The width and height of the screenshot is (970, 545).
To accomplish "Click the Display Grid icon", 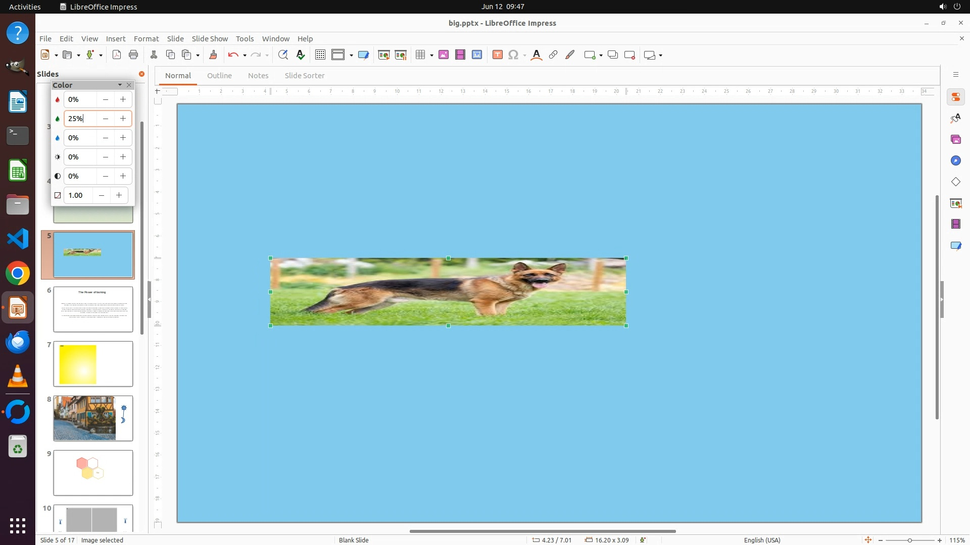I will click(320, 55).
